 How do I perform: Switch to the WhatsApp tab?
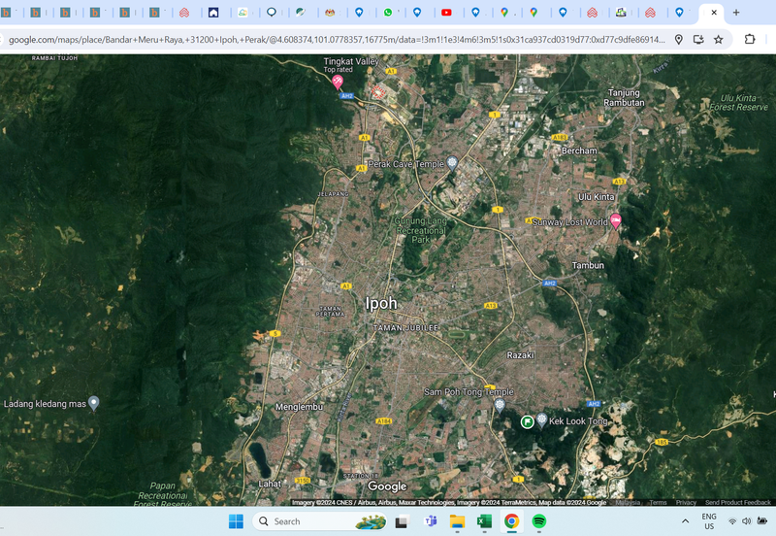388,13
